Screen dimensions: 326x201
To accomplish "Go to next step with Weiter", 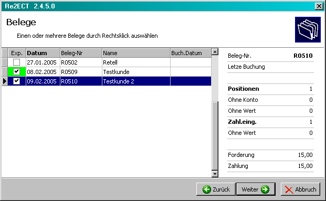I will click(256, 189).
